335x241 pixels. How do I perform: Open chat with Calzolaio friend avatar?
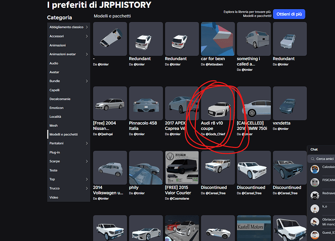point(315,169)
